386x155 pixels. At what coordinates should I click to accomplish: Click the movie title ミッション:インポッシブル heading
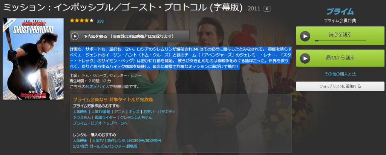[123, 8]
